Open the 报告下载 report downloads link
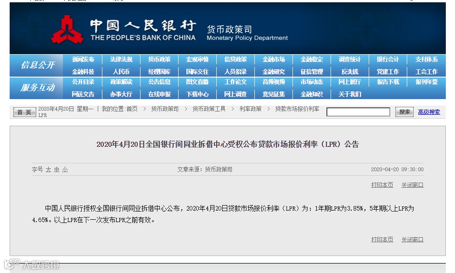The image size is (455, 273). pos(388,82)
